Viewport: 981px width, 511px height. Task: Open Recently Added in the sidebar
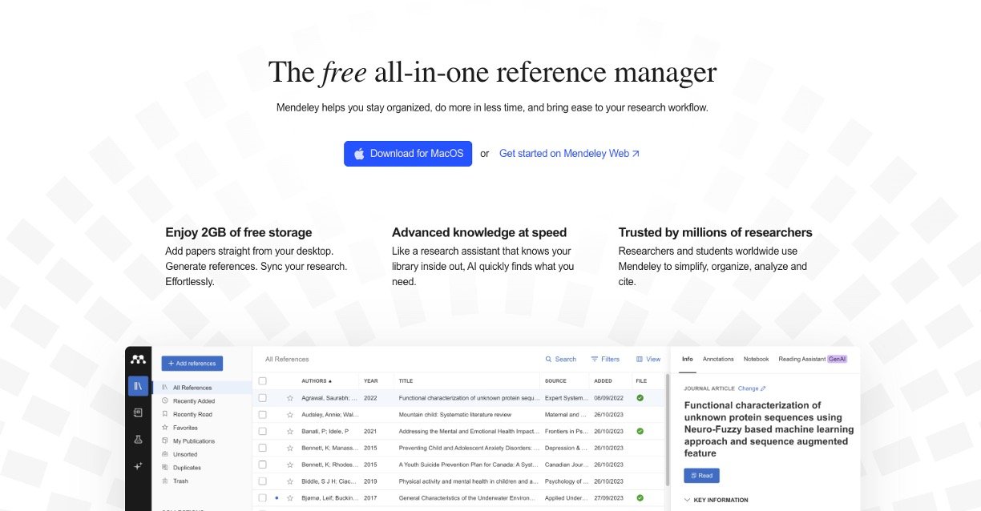(x=193, y=400)
